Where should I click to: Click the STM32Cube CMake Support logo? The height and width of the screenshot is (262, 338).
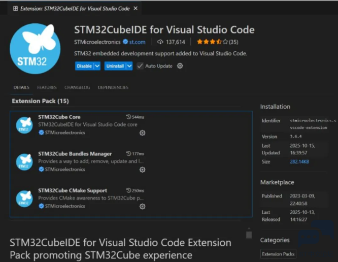tap(24, 199)
